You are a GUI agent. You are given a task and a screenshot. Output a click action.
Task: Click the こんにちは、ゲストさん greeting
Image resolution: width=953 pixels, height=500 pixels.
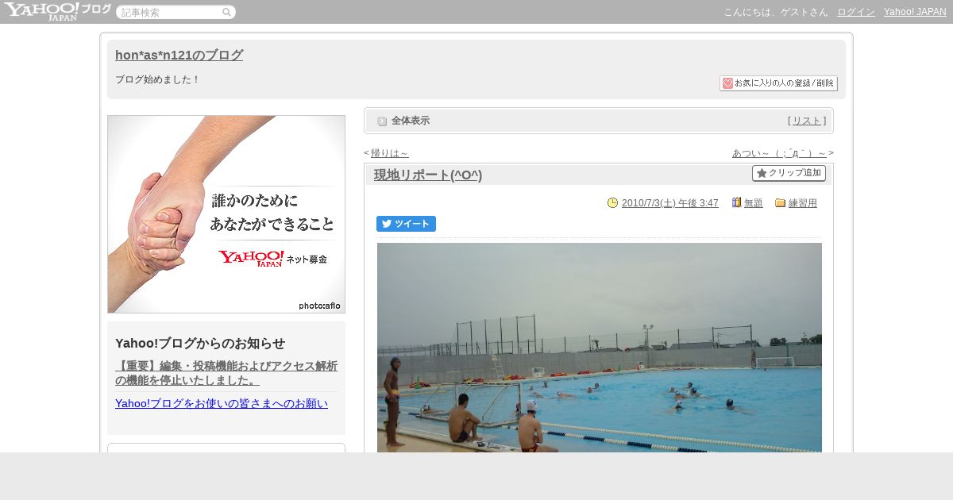pos(775,12)
